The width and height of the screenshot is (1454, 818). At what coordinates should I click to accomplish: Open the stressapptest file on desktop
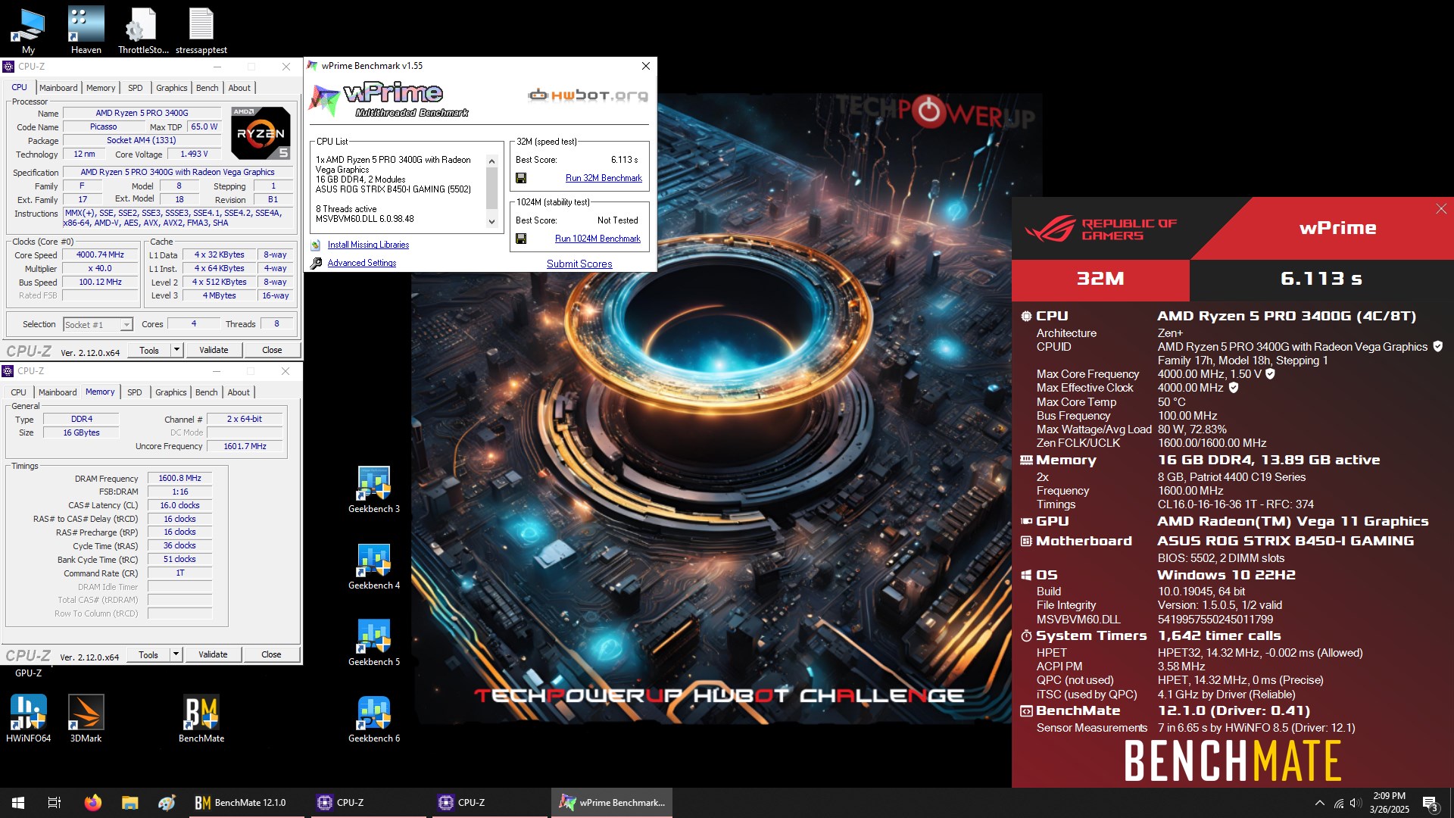(x=201, y=30)
